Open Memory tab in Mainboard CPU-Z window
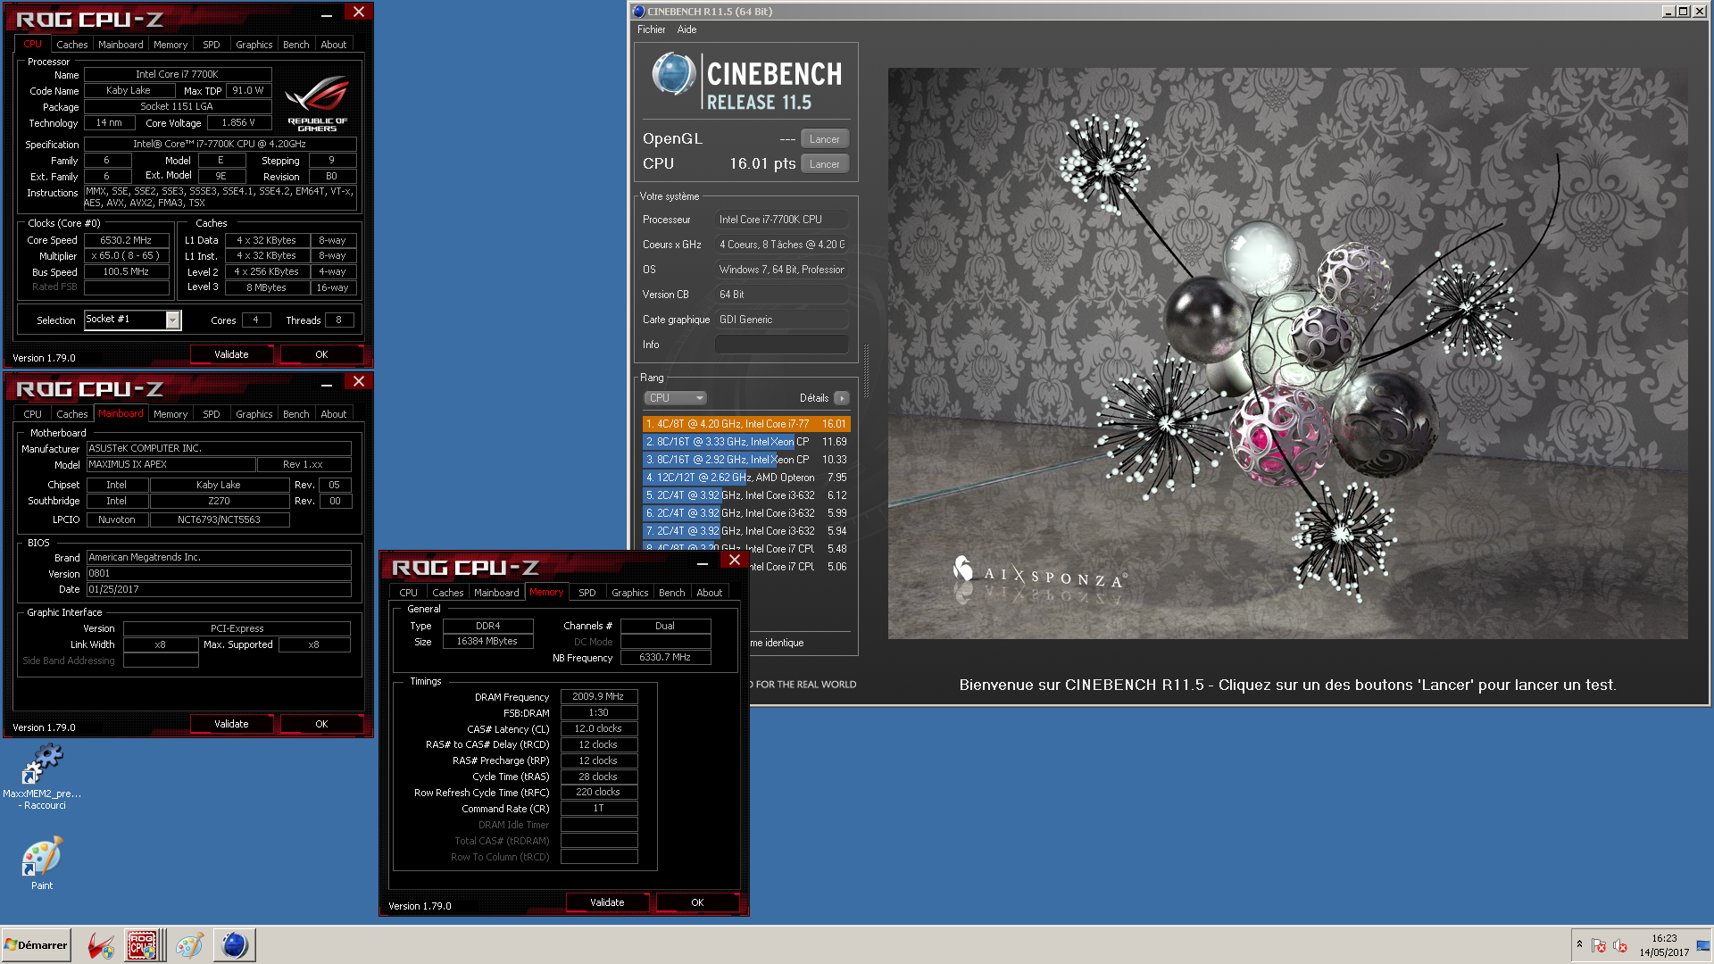The image size is (1714, 964). [170, 414]
